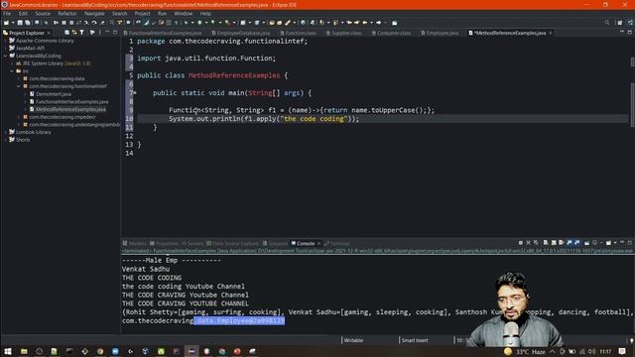Viewport: 635px width, 357px height.
Task: Click Remove All Terminated Launches icon
Action: click(x=536, y=243)
